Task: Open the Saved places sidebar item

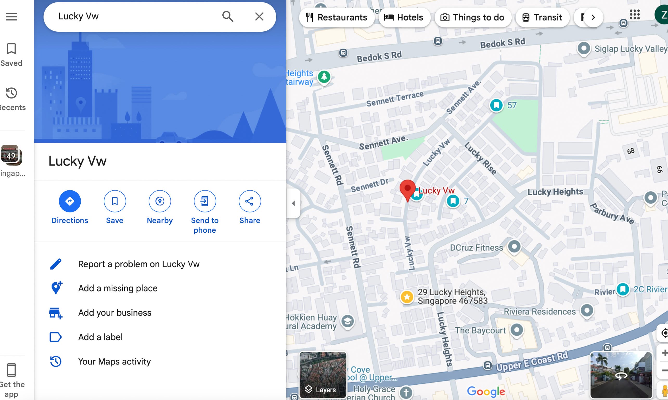Action: (11, 55)
